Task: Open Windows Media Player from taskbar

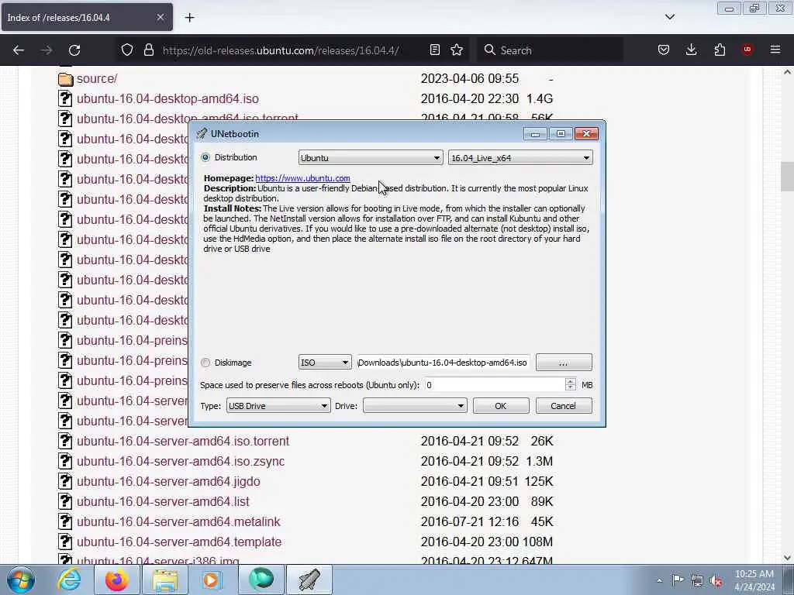Action: point(211,580)
